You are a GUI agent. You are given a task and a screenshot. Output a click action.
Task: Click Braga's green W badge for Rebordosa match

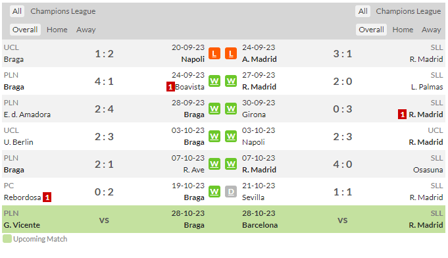(x=214, y=192)
